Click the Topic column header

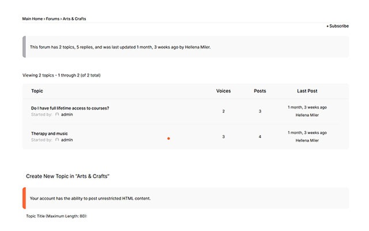pos(37,91)
